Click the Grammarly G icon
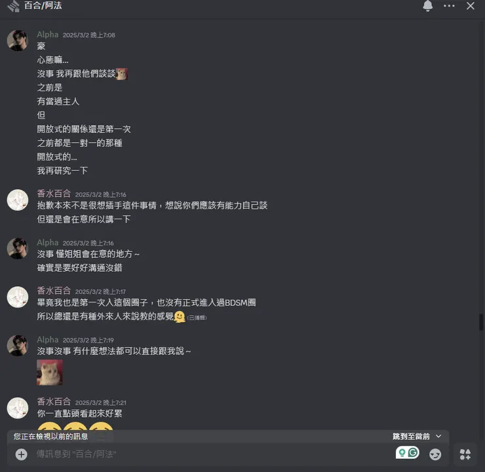 [x=414, y=452]
